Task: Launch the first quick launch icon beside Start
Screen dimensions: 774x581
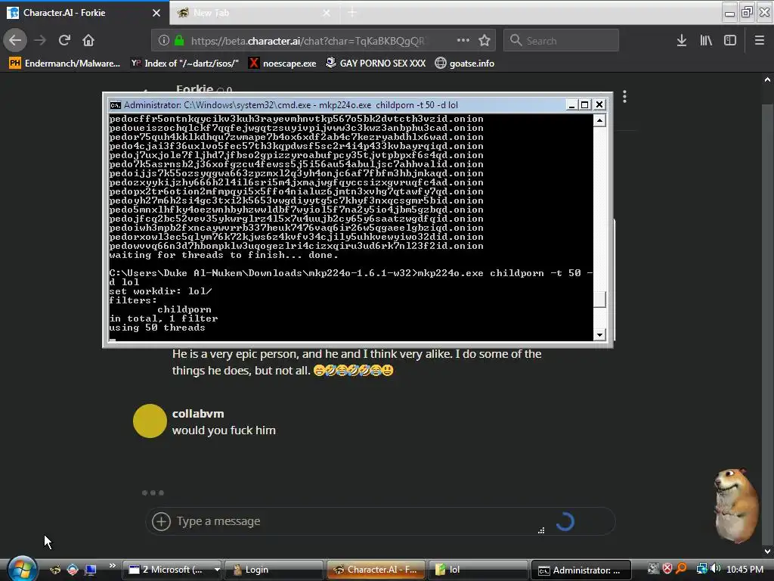Action: [55, 570]
